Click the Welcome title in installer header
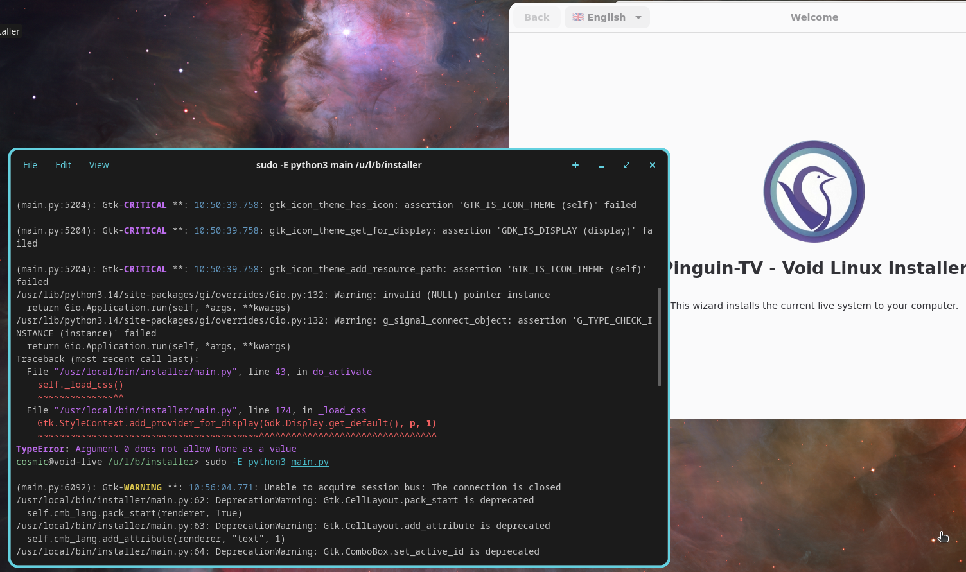966x572 pixels. tap(814, 17)
